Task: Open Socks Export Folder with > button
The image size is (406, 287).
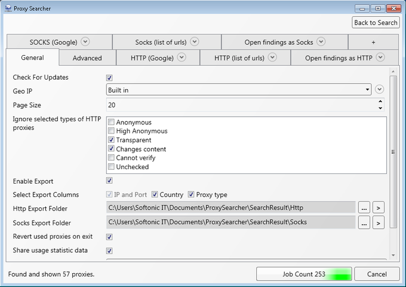Action: [x=379, y=222]
